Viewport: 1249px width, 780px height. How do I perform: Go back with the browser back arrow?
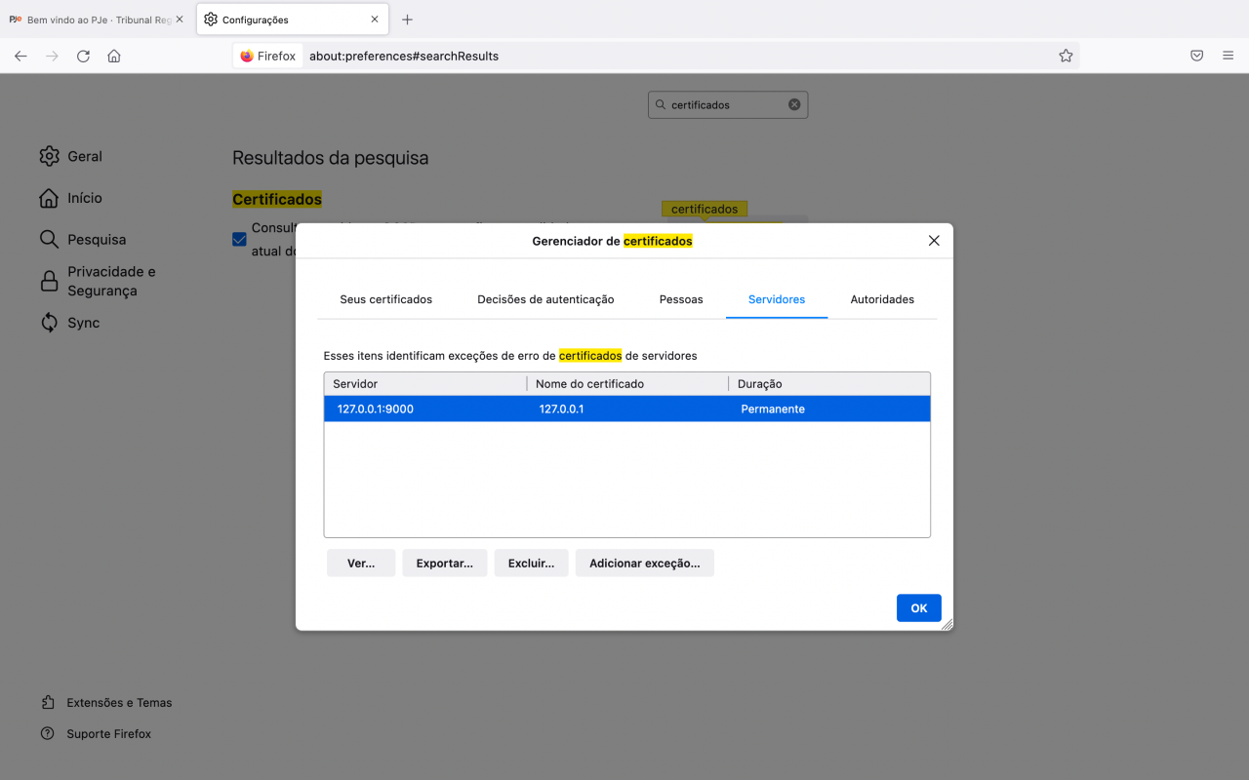point(20,56)
